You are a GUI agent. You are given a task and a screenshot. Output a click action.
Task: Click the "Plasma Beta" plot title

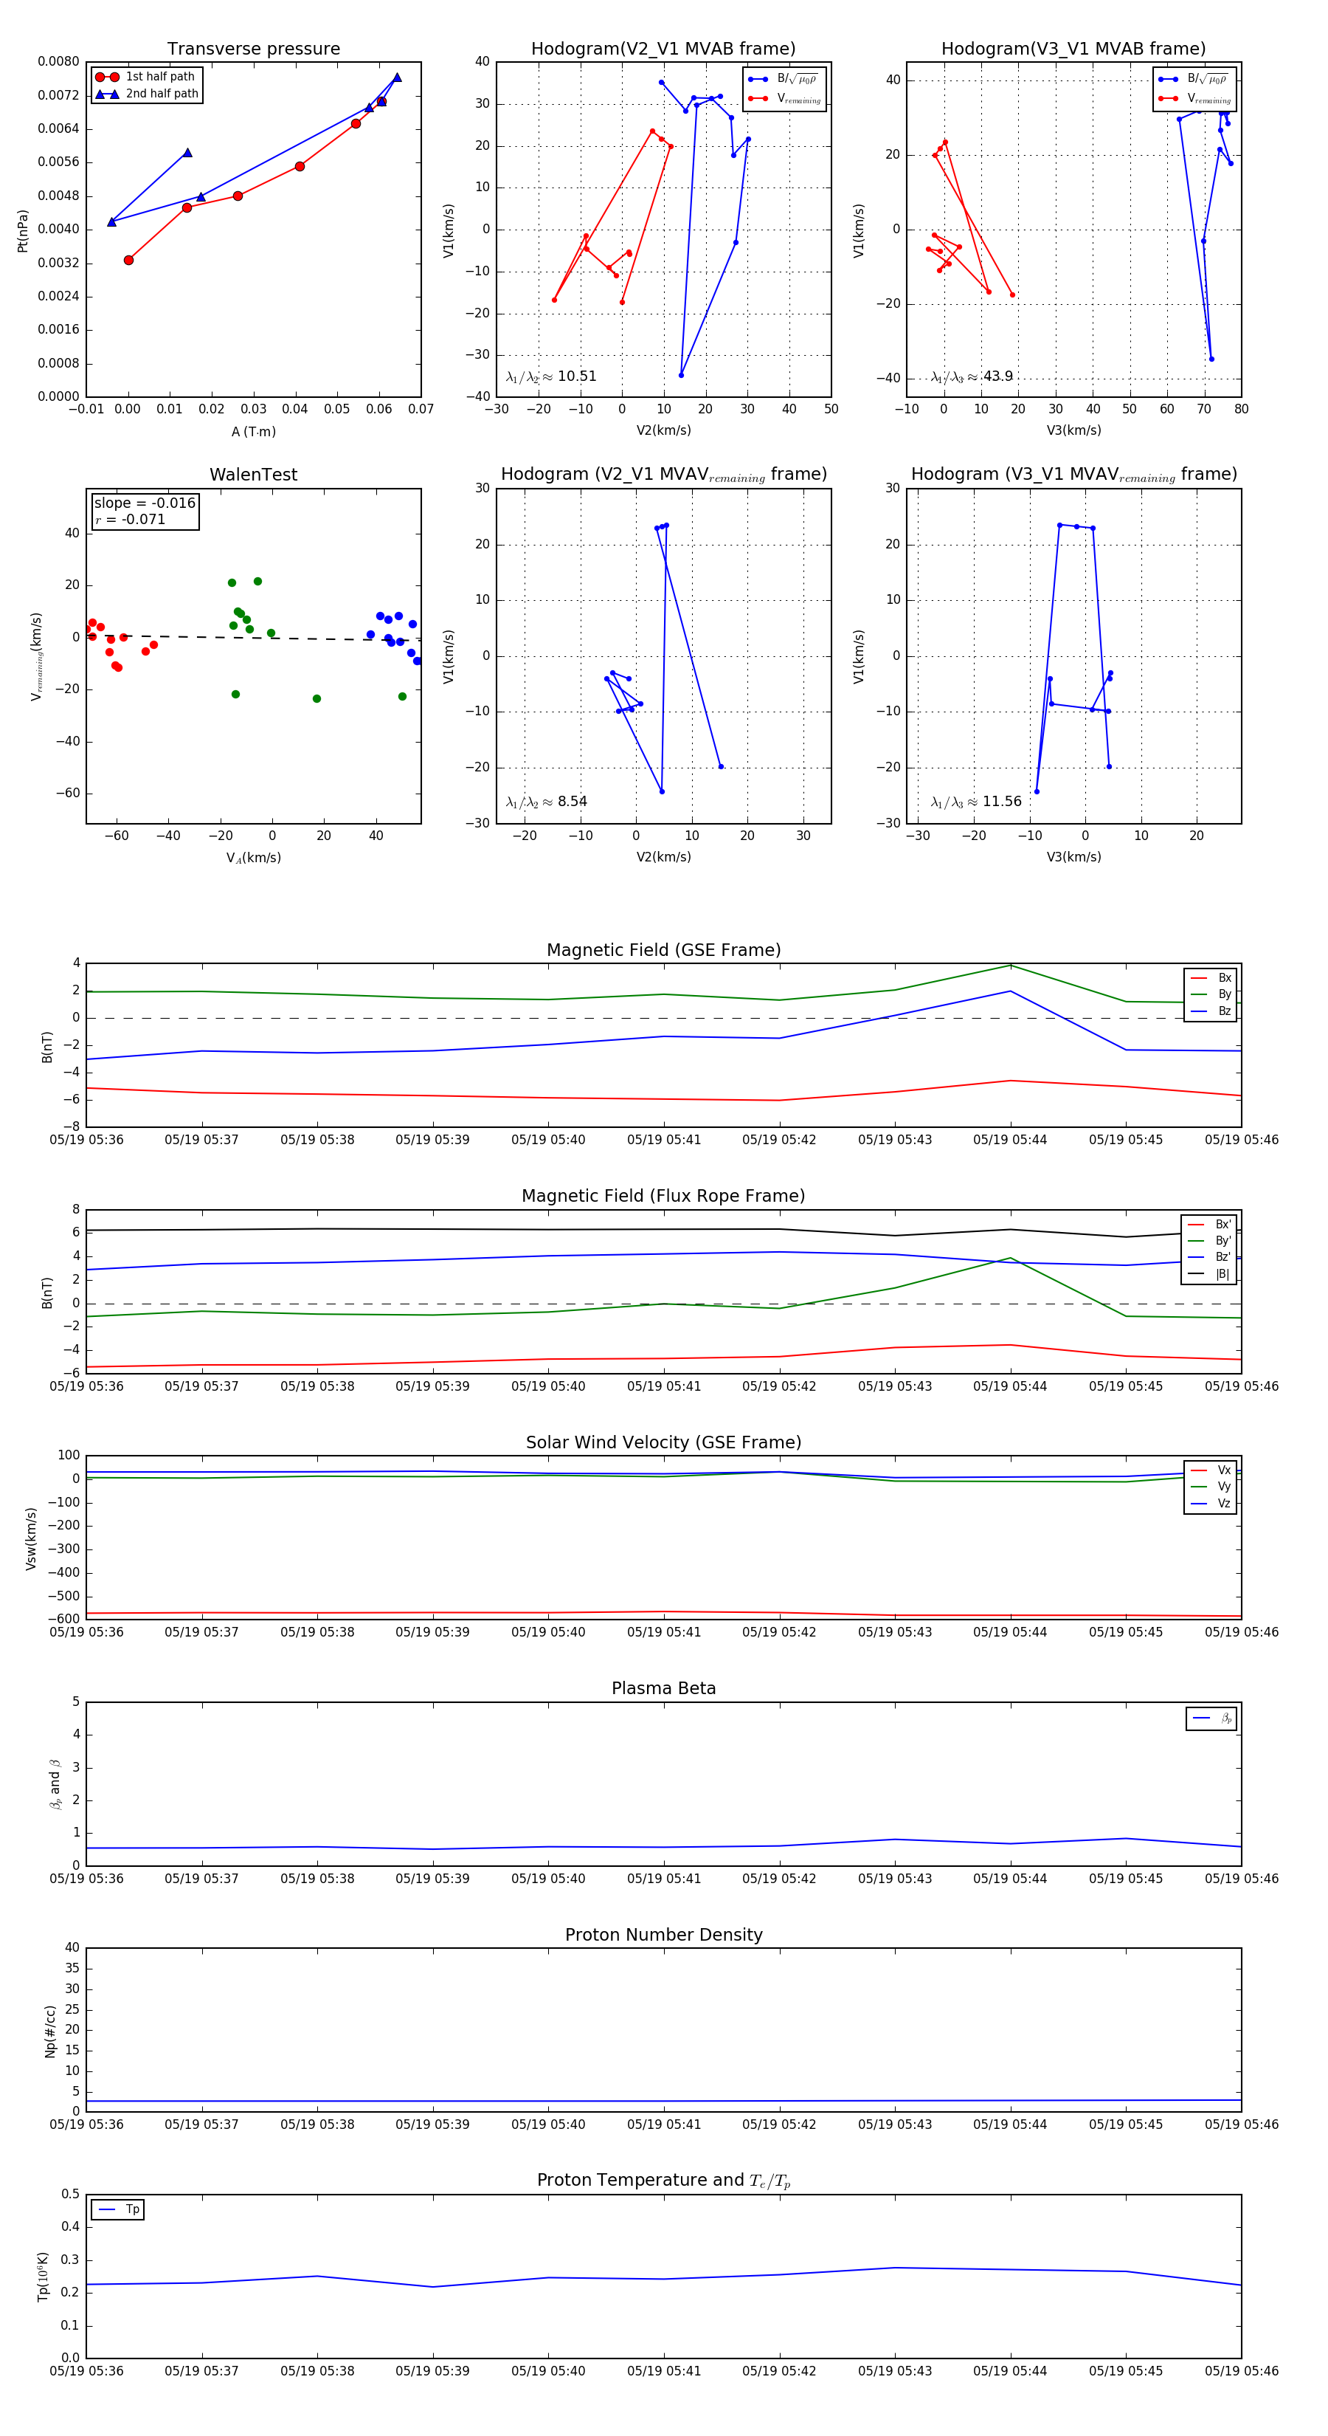pyautogui.click(x=663, y=1688)
